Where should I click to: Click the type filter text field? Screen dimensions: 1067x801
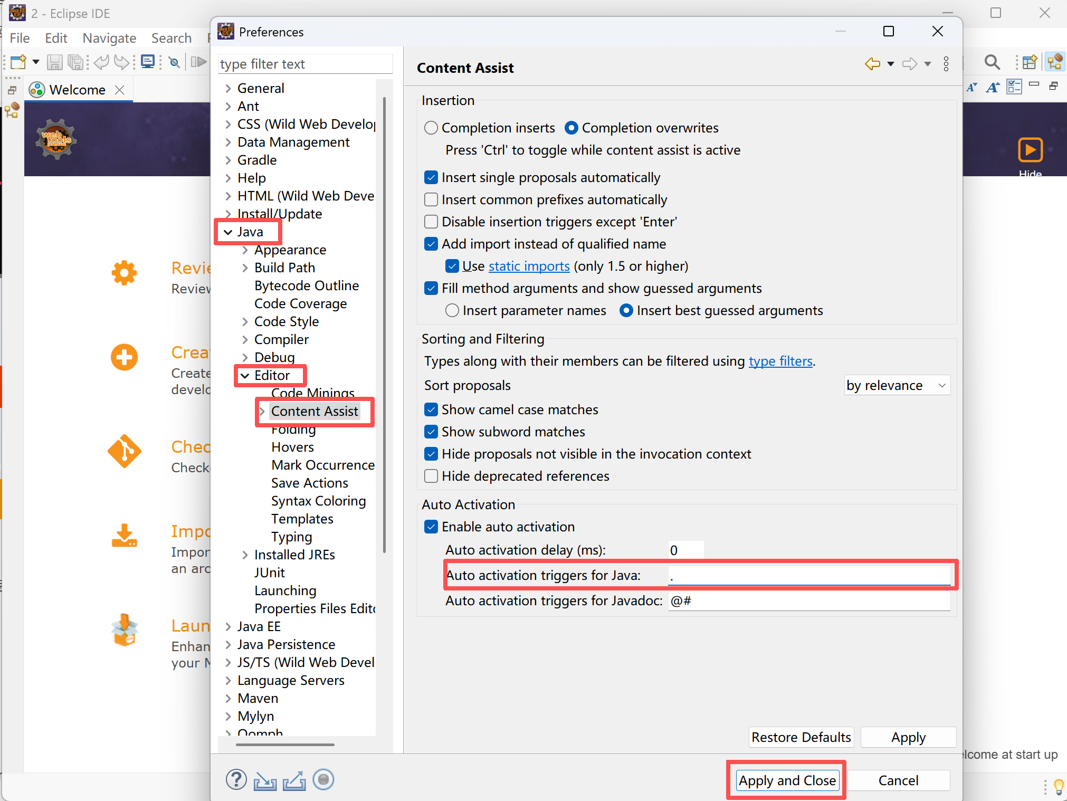coord(305,64)
